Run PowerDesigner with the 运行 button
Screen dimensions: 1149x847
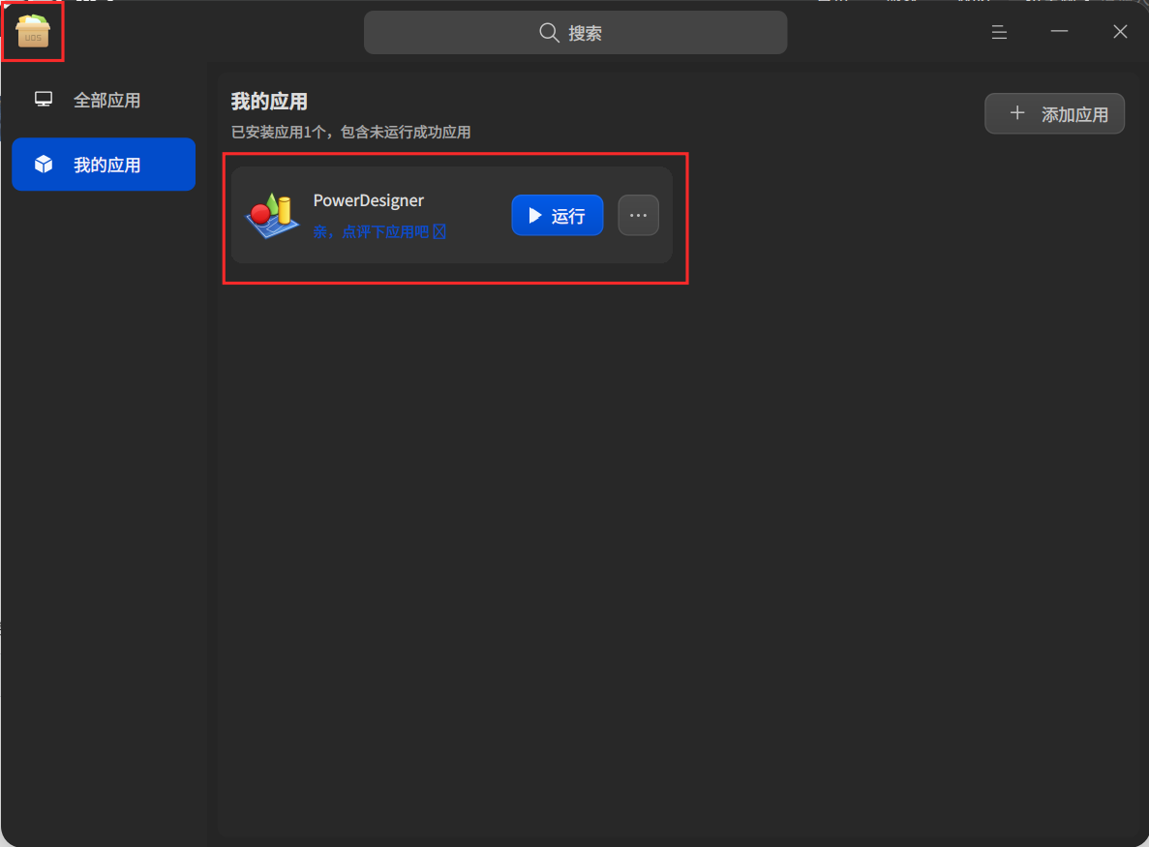(x=557, y=216)
